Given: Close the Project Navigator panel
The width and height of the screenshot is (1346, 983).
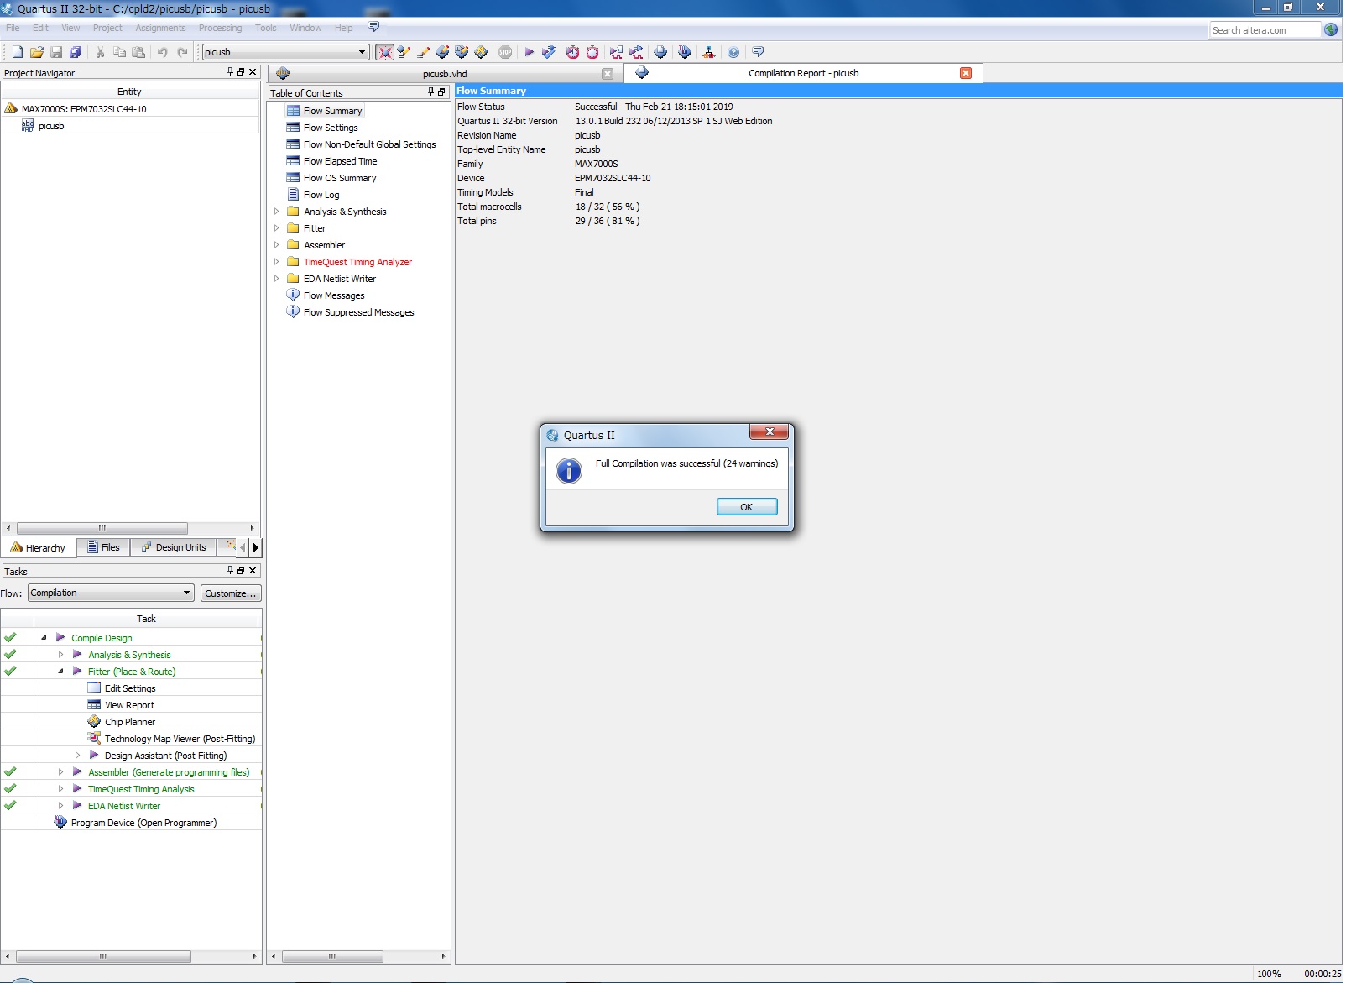Looking at the screenshot, I should [253, 72].
